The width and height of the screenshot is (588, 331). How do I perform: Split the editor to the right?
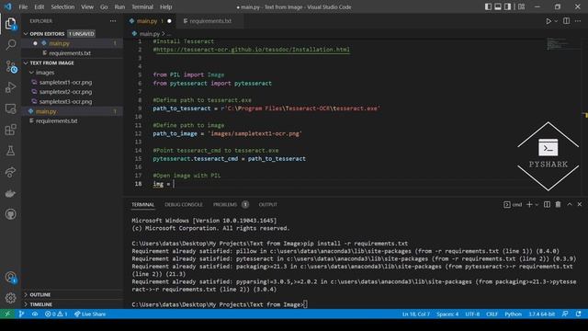coord(566,21)
